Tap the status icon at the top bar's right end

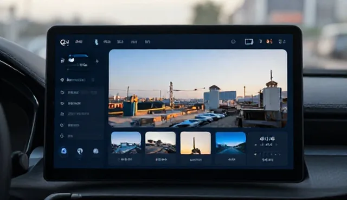click(x=282, y=41)
